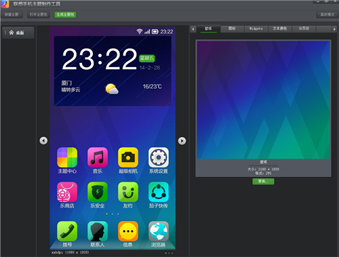The width and height of the screenshot is (339, 257).
Task: Select the 浏览器 browser globe icon
Action: tap(159, 231)
